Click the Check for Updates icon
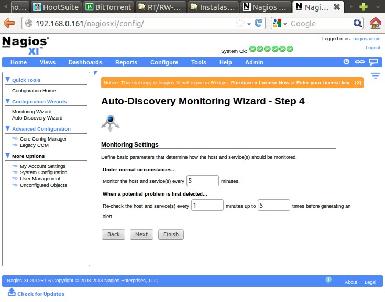Screen dimensions: 385x302 [12, 293]
